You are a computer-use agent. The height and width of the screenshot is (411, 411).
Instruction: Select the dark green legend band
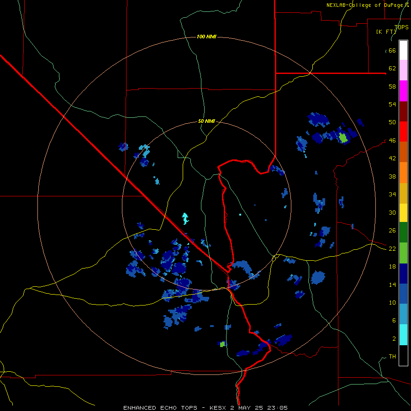click(403, 232)
